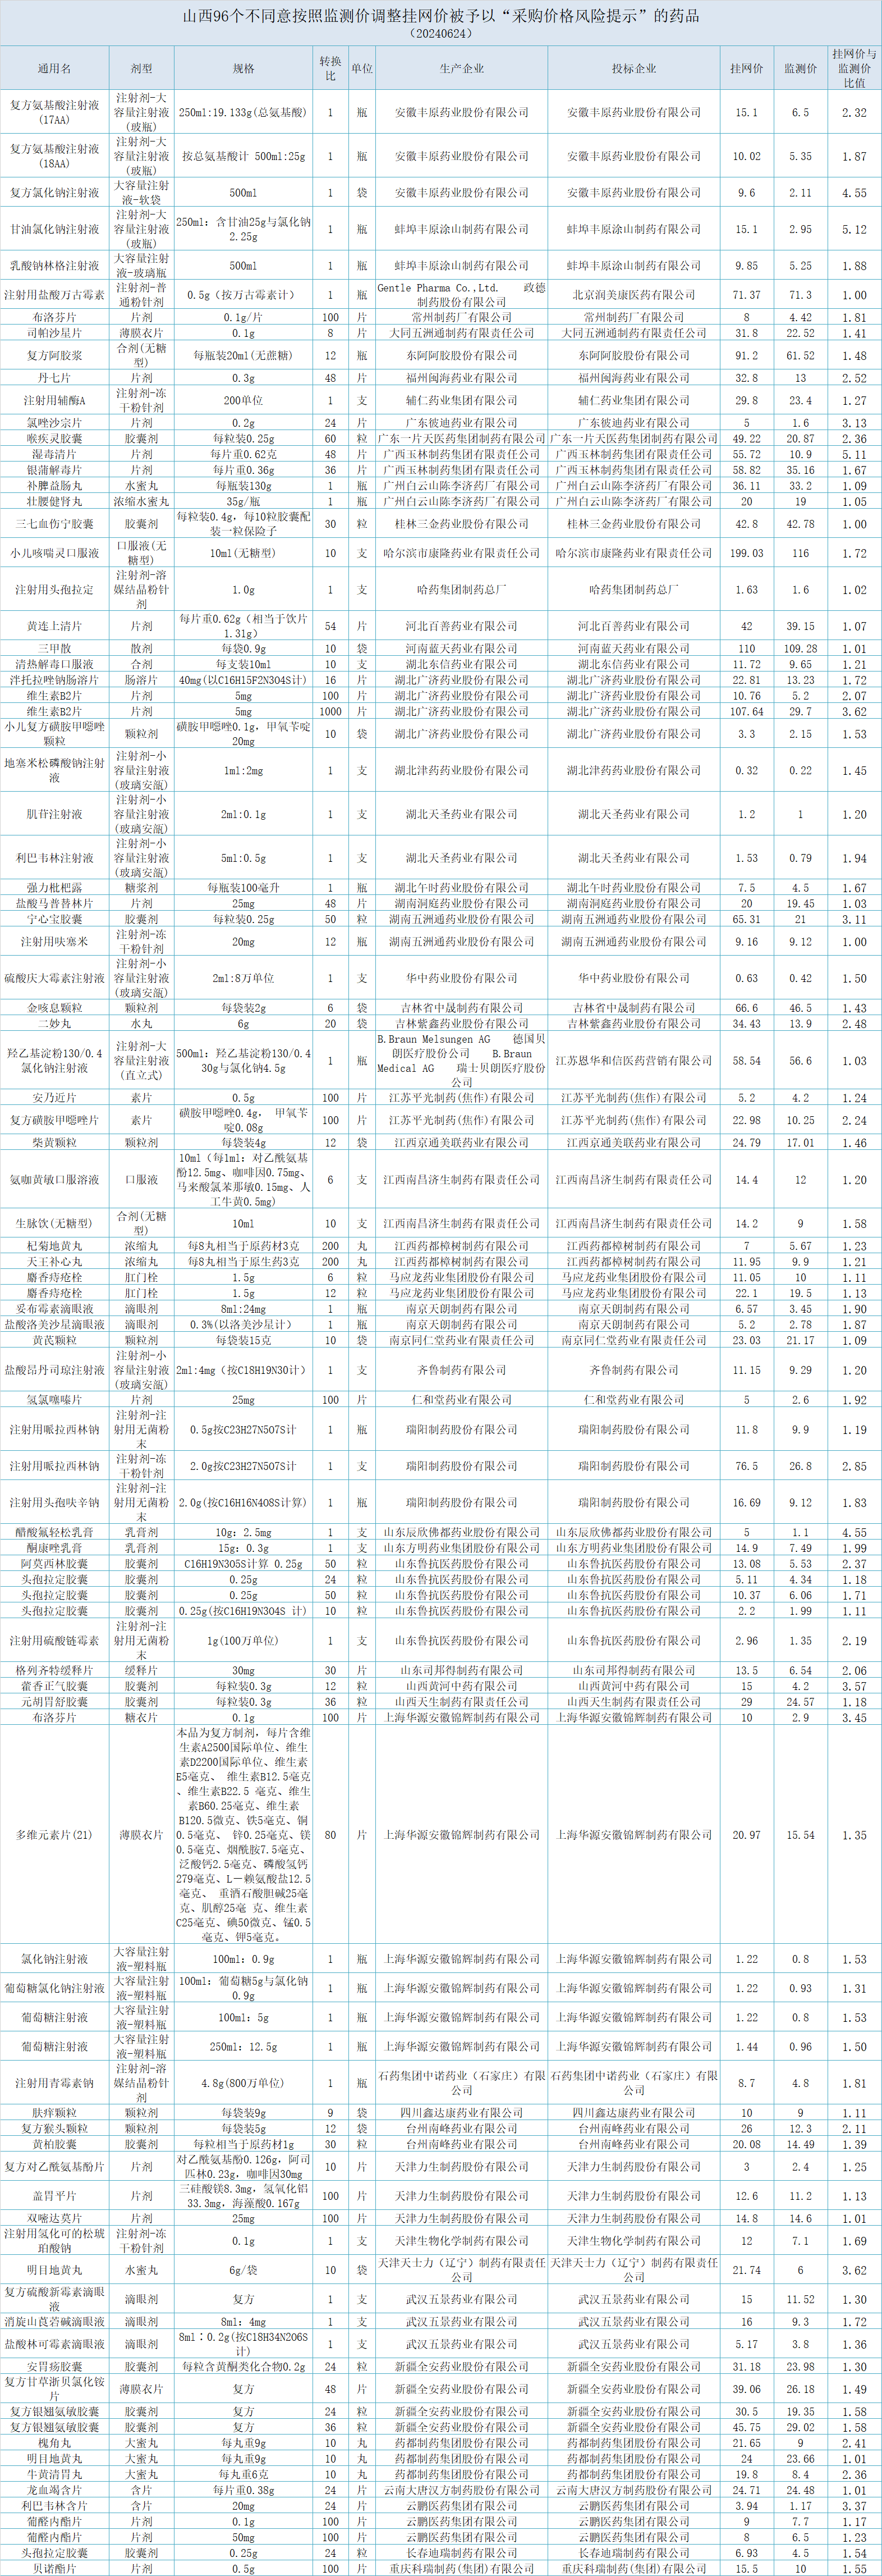Screen dimensions: 882x2576
Task: Click the 泮托拉唑钠肠溶片 drug name
Action: (55, 680)
